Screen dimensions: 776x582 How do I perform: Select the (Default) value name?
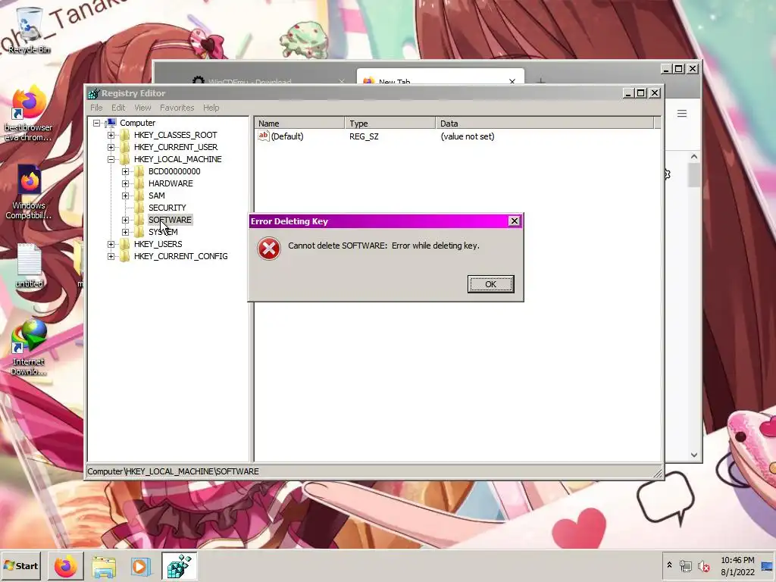pyautogui.click(x=287, y=136)
